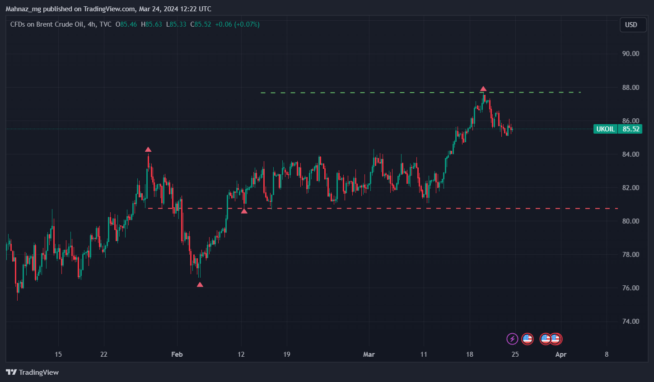Click the '11' date label on the time axis
Viewport: 654px width, 382px height.
pyautogui.click(x=424, y=354)
